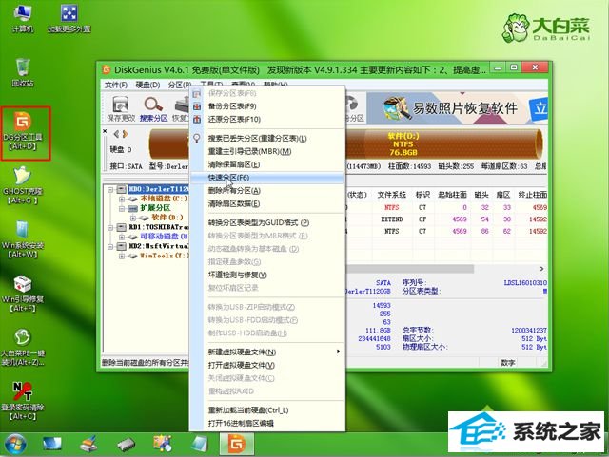Click next disk orange right arrow
Image resolution: width=609 pixels, height=457 pixels.
click(x=125, y=134)
